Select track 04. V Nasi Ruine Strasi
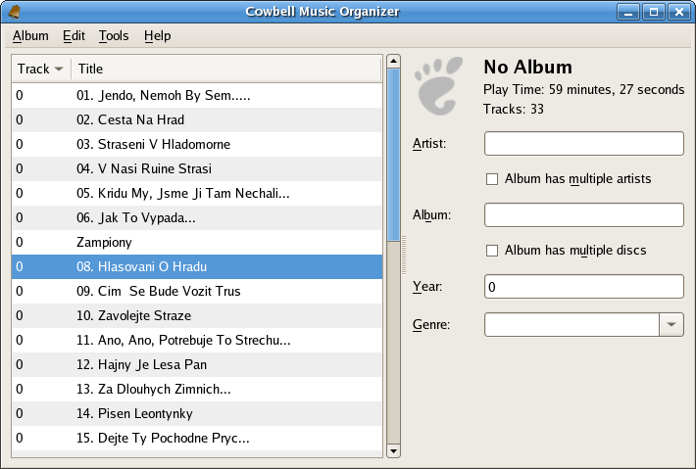The image size is (696, 469). 197,168
